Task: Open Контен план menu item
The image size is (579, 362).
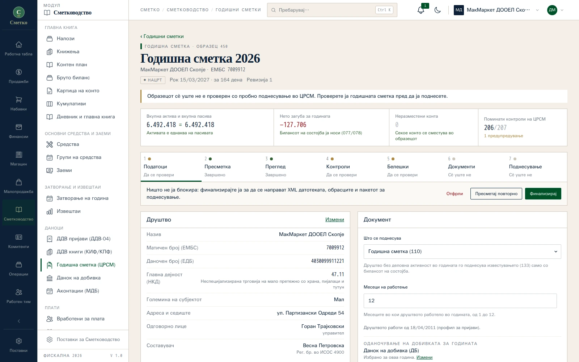Action: point(83,64)
